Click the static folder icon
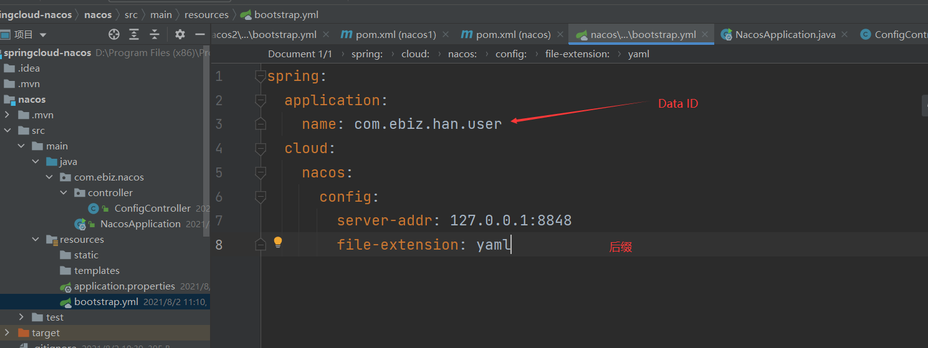This screenshot has height=348, width=928. pos(65,255)
